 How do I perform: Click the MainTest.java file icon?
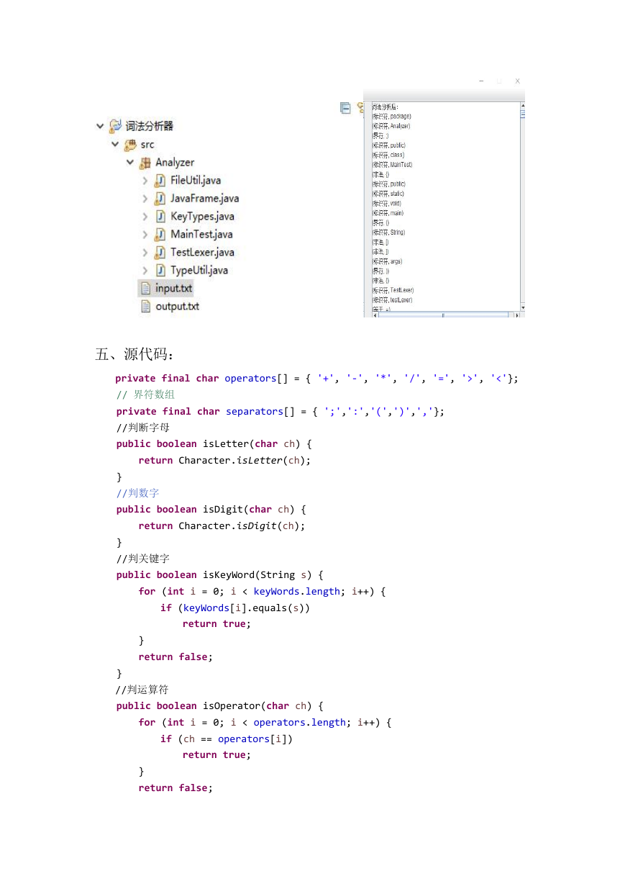click(x=160, y=235)
